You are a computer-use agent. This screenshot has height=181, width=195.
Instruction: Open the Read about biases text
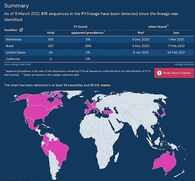pos(177,73)
